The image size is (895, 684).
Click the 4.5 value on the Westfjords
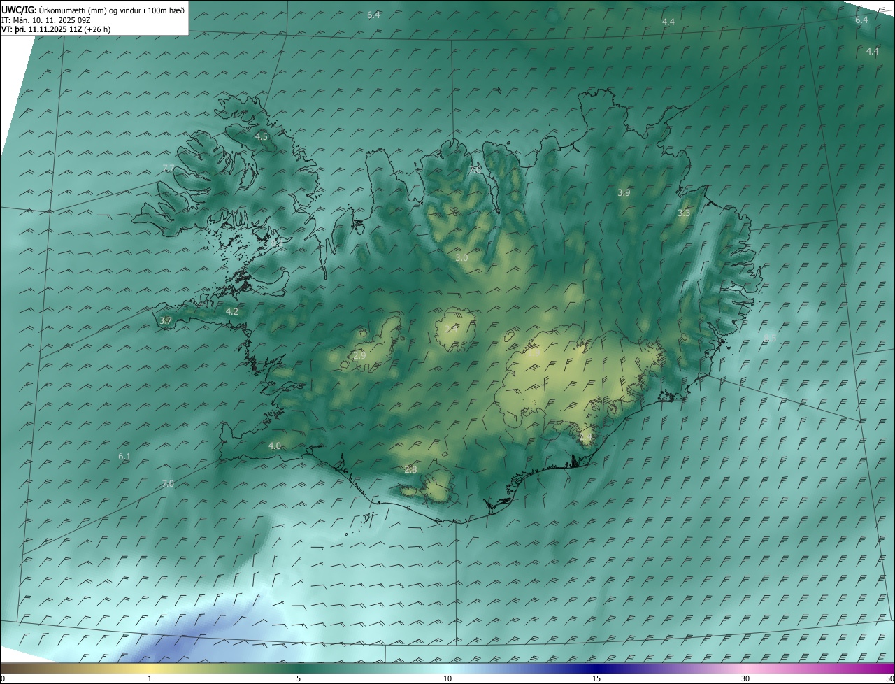click(x=262, y=137)
